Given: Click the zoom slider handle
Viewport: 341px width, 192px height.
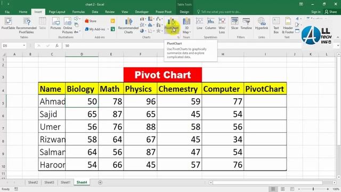Looking at the screenshot, I should pos(313,189).
